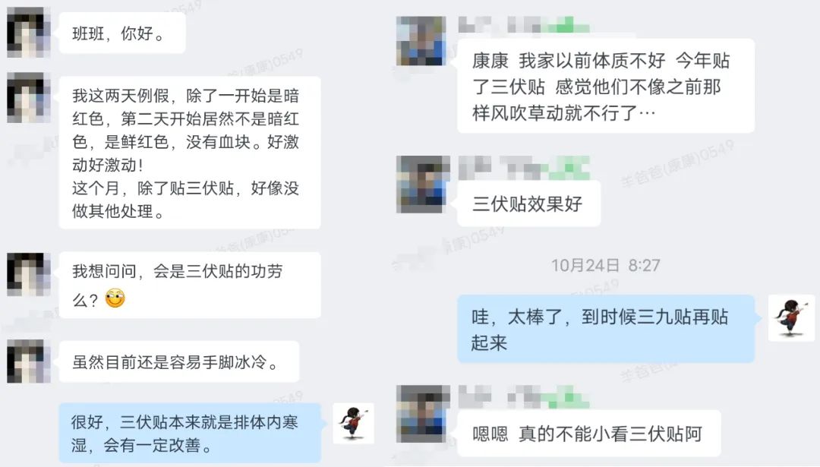Open dancer avatar beside "很好，三伏贴本来" reply
Screen dimensions: 820x467
tap(354, 424)
